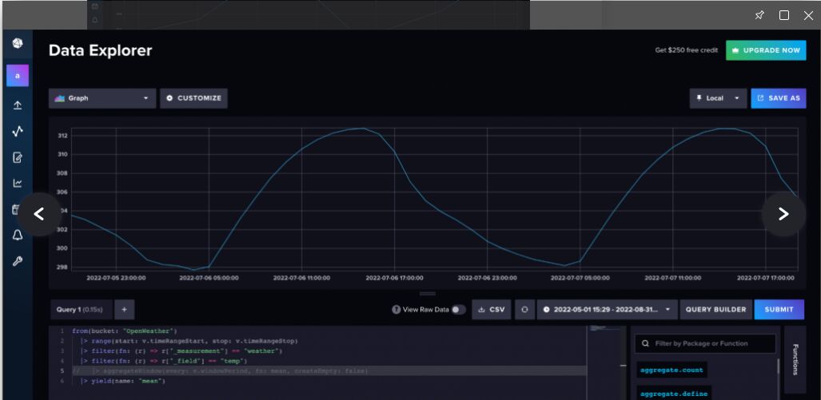This screenshot has height=400, width=821.
Task: Open the Notebooks sidebar icon
Action: 18,157
